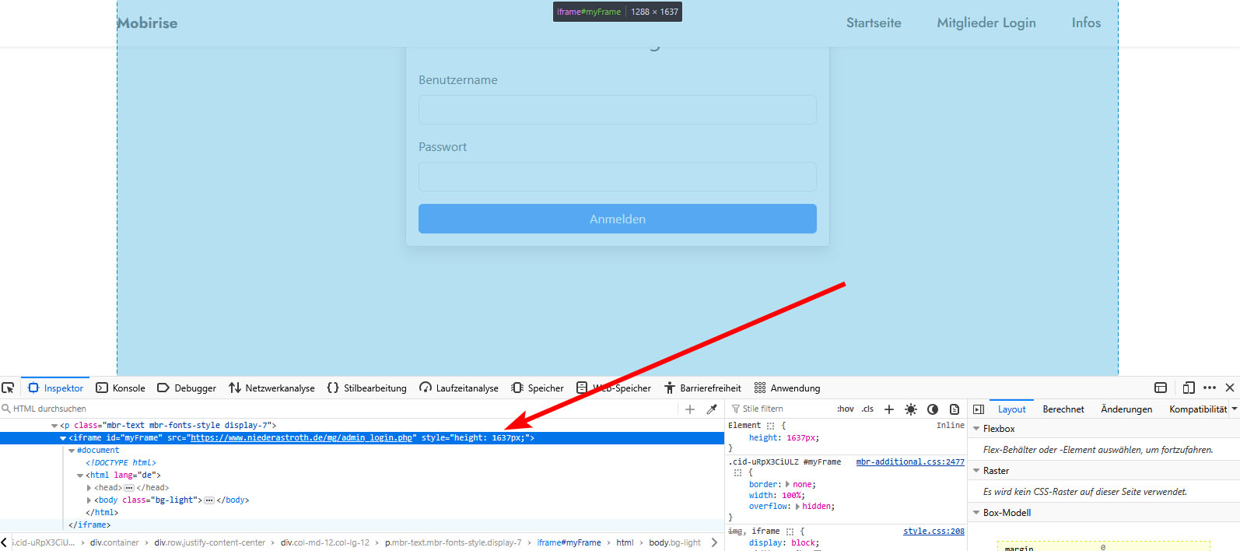Screen dimensions: 1240x551
Task: Click the iframe selection frame icon
Action: 1161,388
